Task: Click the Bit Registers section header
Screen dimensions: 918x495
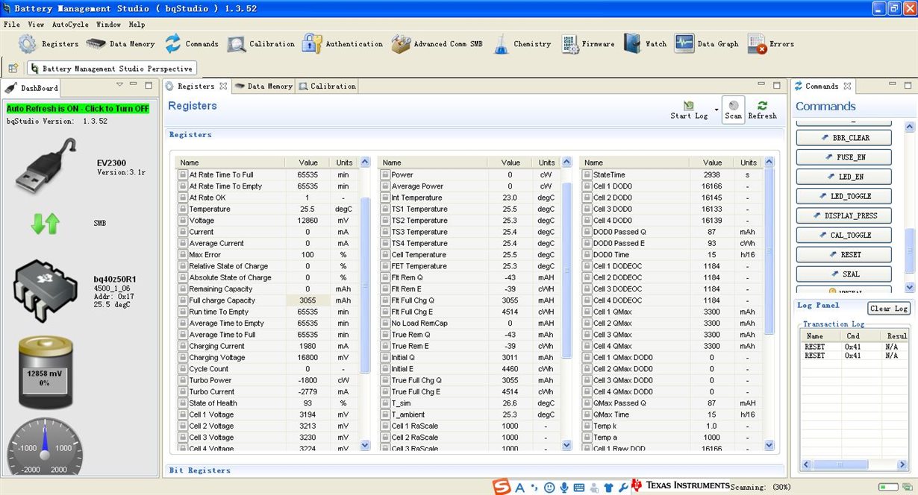Action: click(x=200, y=470)
